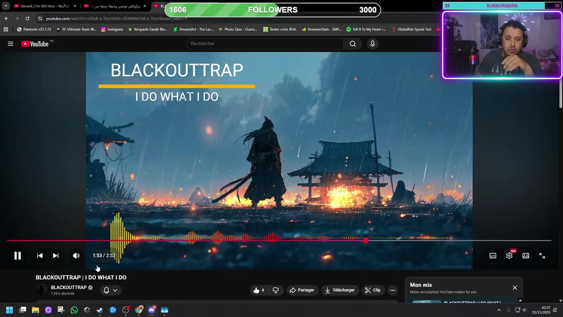Viewport: 563px width, 317px height.
Task: Enter full screen mode on the player
Action: click(x=542, y=256)
